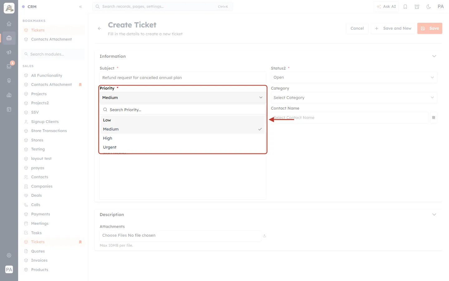This screenshot has height=281, width=449.
Task: Open the Select Category dropdown
Action: (354, 98)
